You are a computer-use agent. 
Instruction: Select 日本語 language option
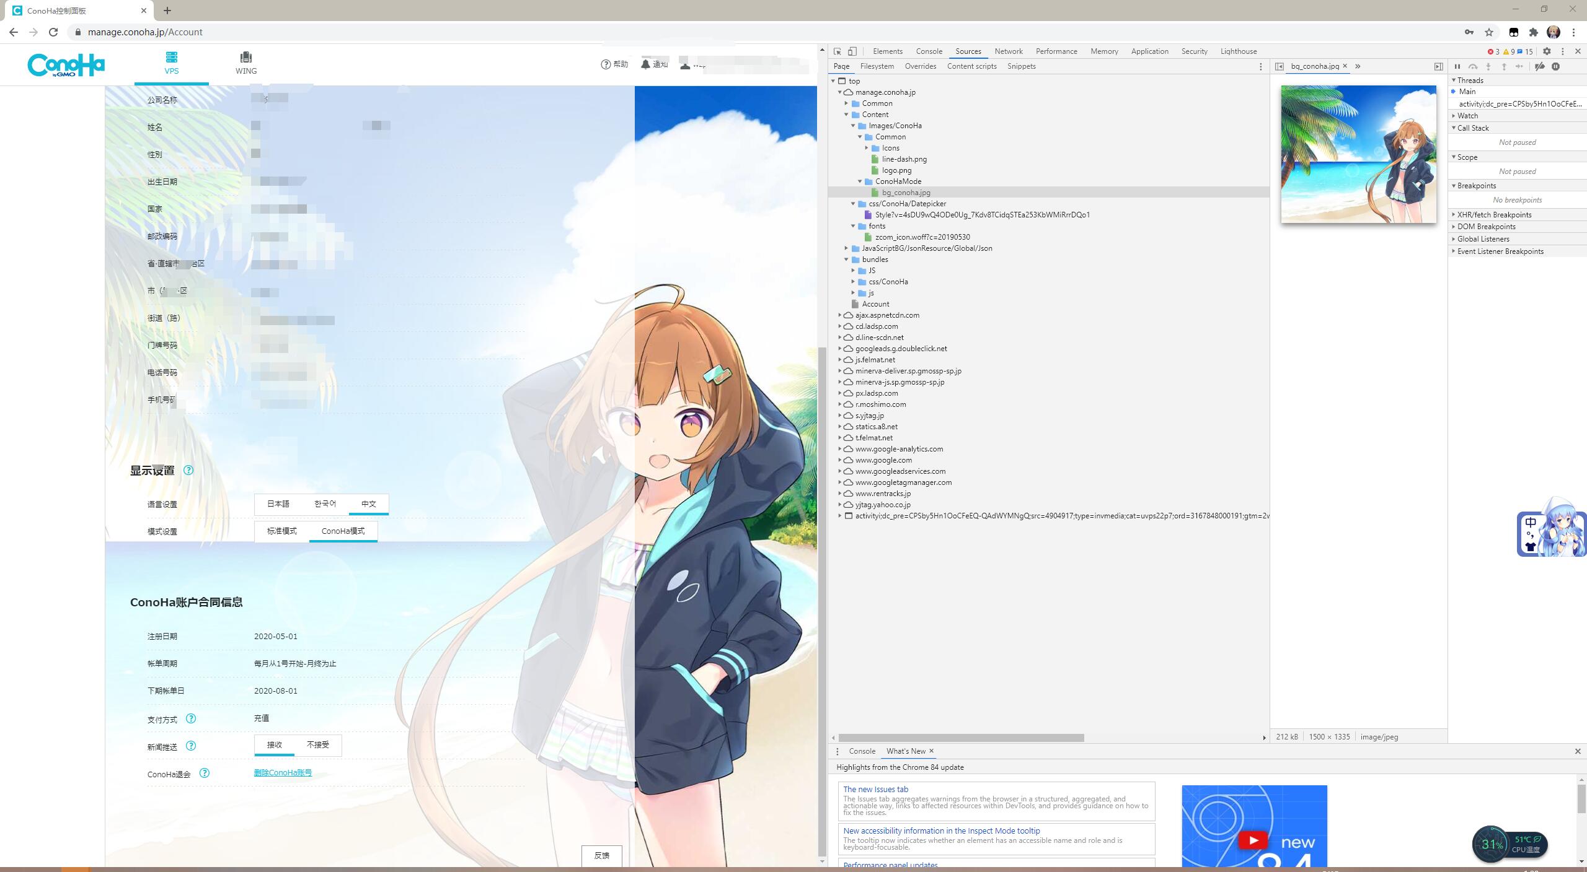[278, 504]
